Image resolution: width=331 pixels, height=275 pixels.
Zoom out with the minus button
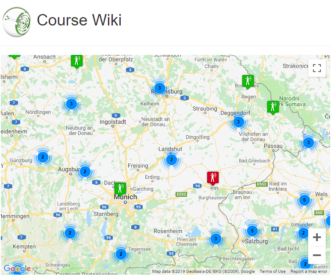coord(317,255)
